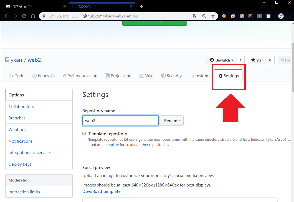Open the Unwatch dropdown

pyautogui.click(x=221, y=60)
